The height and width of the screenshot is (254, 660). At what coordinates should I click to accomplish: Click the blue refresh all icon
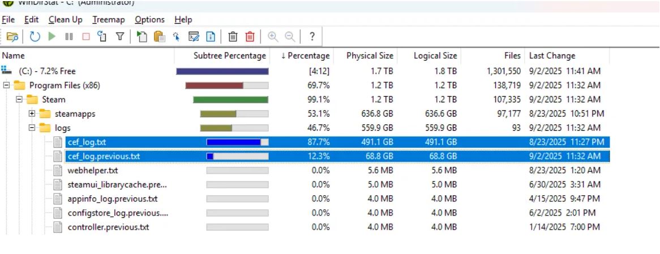[x=35, y=37]
